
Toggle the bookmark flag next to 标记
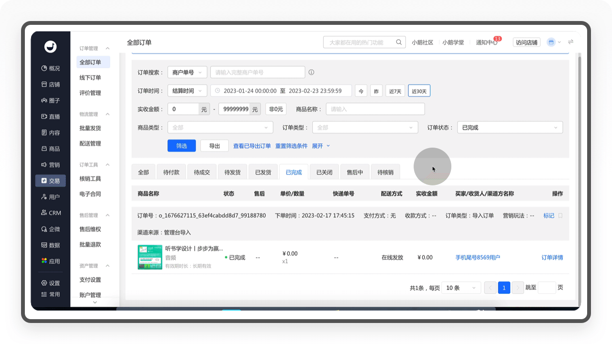click(x=560, y=216)
